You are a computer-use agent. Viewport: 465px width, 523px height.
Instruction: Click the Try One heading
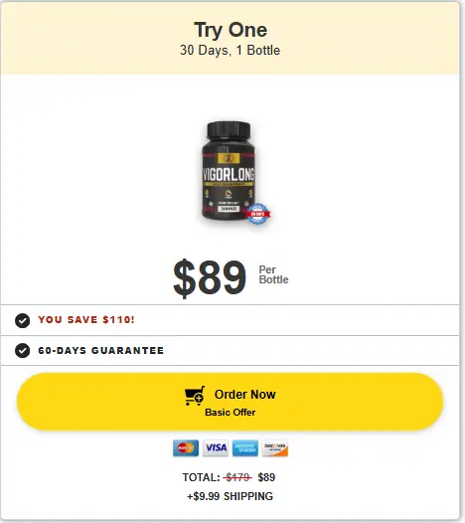coord(231,30)
